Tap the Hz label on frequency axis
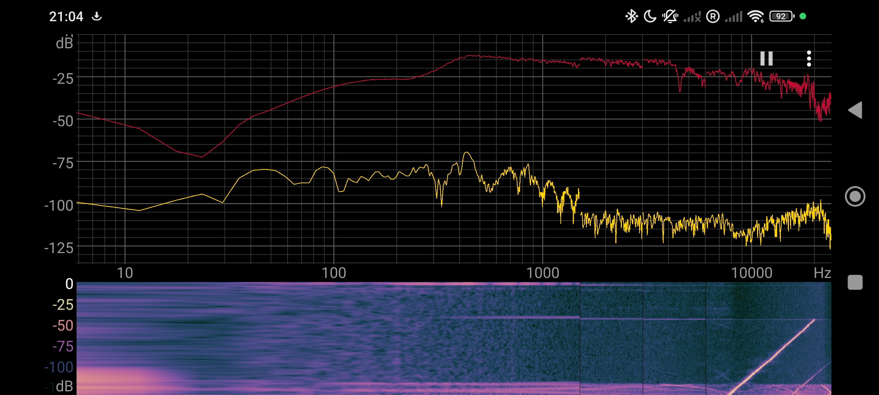The image size is (879, 395). (822, 273)
